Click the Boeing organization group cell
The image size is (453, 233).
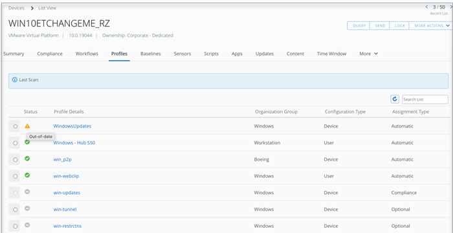261,160
